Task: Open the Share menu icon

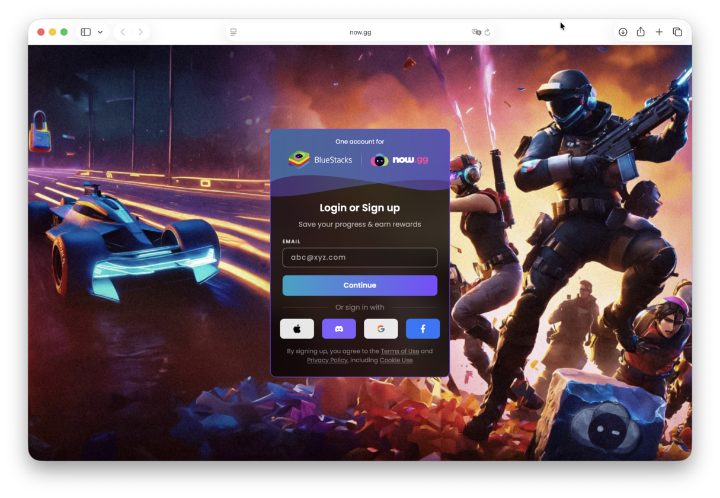Action: (641, 32)
